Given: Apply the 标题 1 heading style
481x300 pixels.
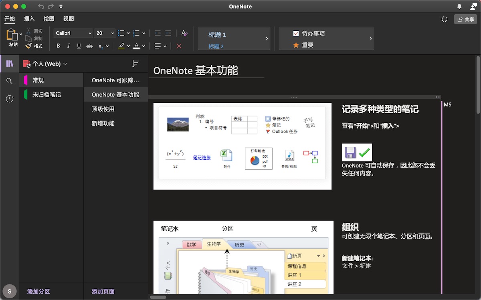Looking at the screenshot, I should 217,35.
